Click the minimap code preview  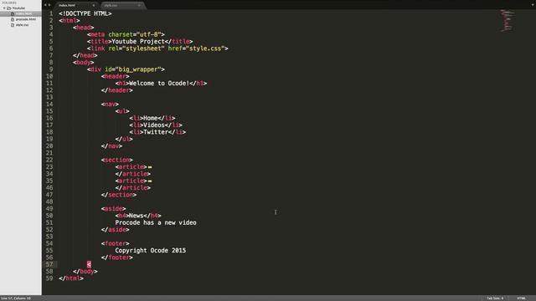(x=508, y=20)
